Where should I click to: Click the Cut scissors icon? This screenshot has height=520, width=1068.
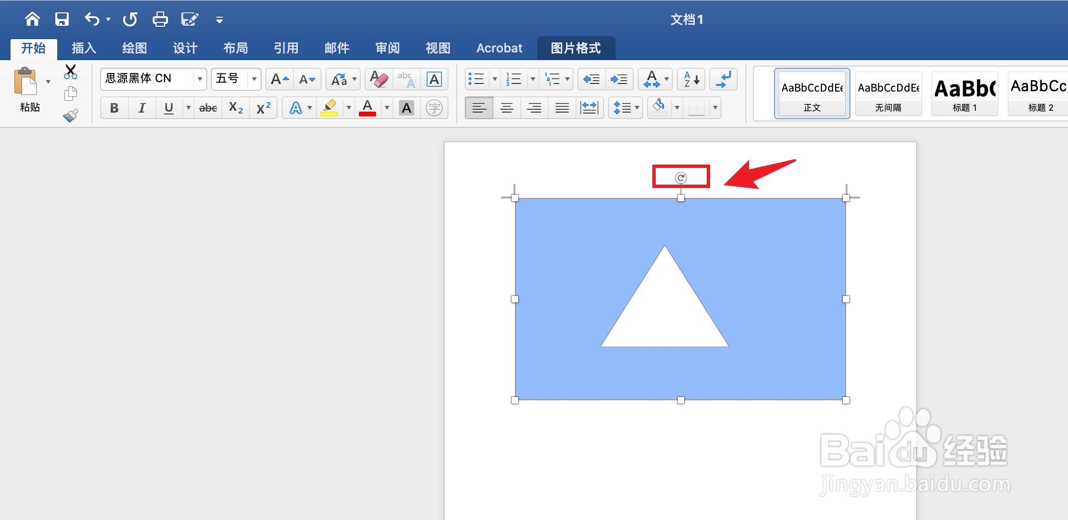coord(71,72)
